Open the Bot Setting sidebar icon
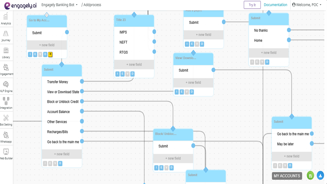The image size is (327, 184). [6, 120]
